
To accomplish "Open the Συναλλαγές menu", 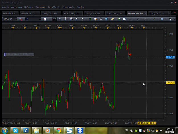I will (x=54, y=7).
